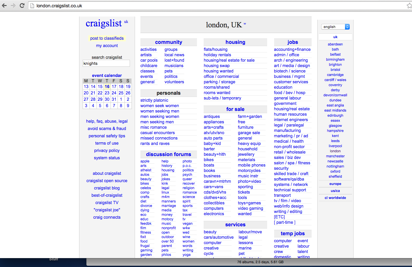
Task: Click the browser forward arrow
Action: pyautogui.click(x=13, y=5)
